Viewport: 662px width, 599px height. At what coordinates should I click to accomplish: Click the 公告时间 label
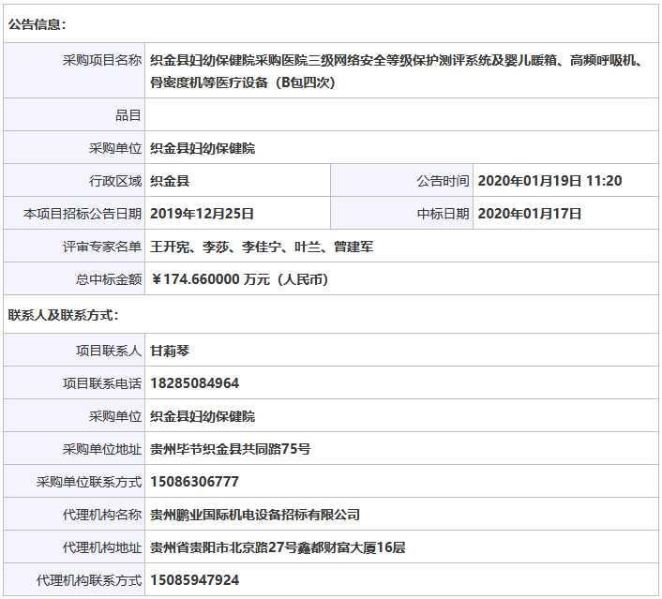[x=443, y=181]
